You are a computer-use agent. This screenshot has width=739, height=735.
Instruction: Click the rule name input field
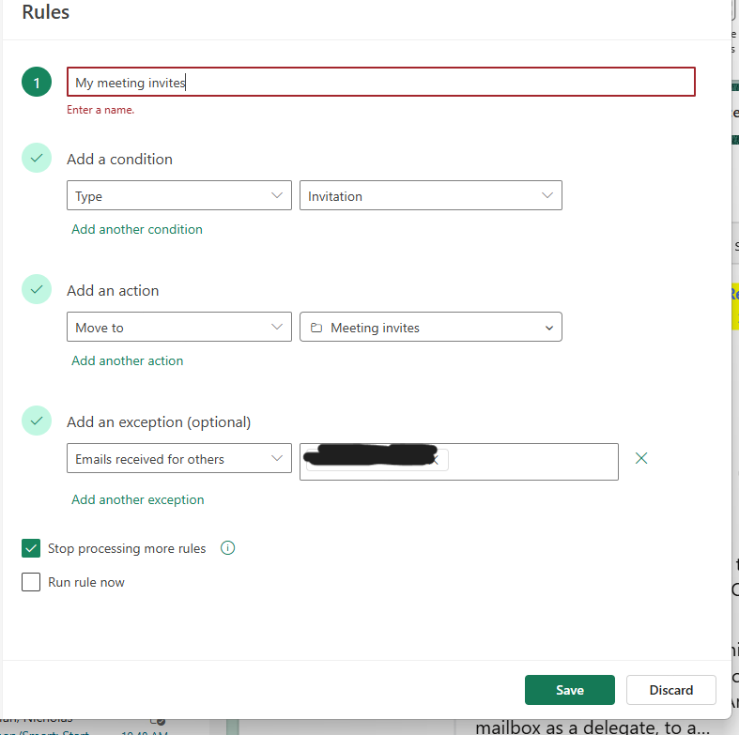coord(381,82)
